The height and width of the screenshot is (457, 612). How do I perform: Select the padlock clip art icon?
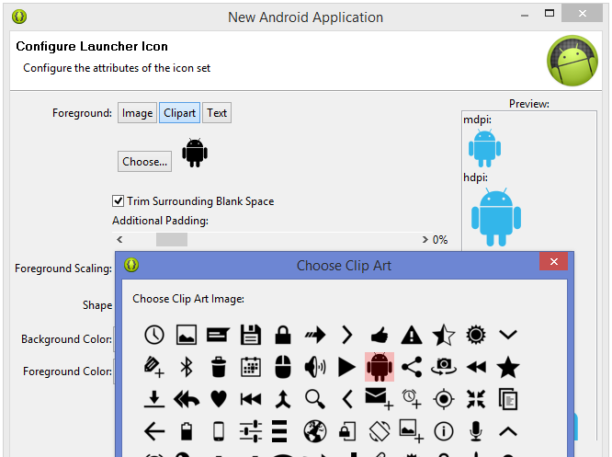pyautogui.click(x=283, y=335)
